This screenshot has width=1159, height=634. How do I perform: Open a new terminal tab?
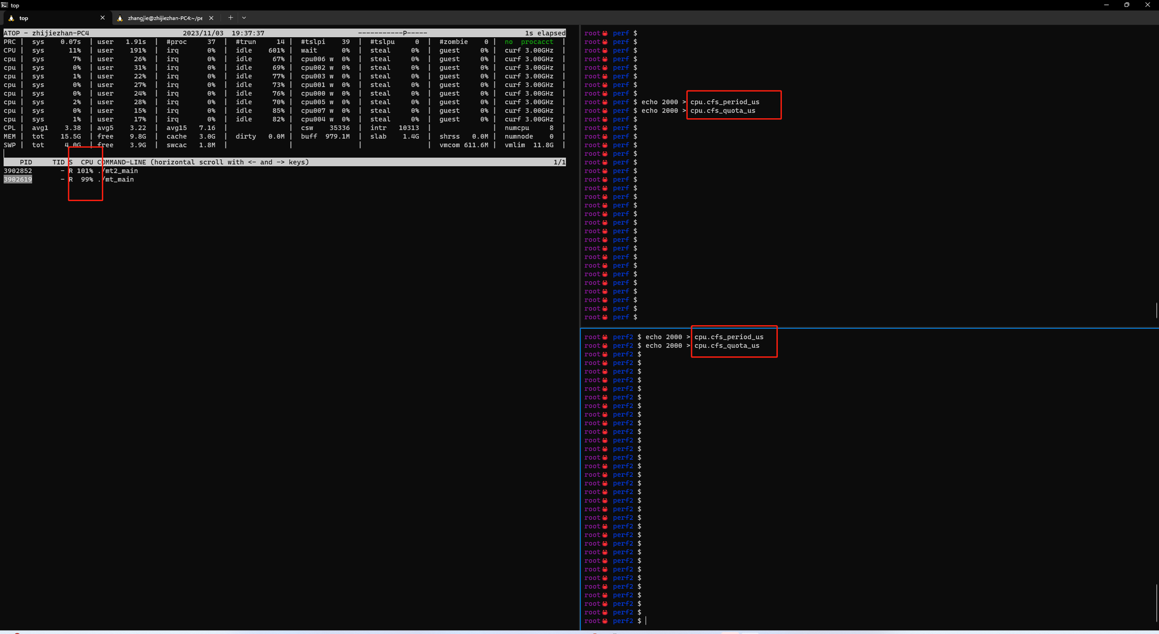(231, 18)
